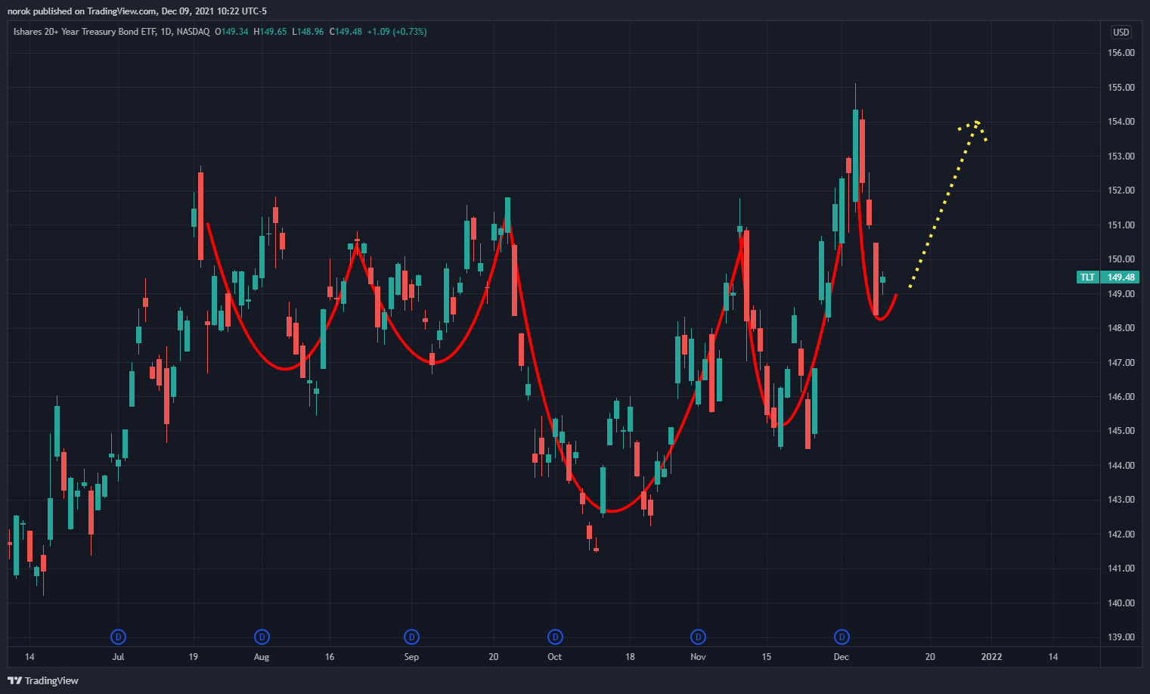Click the Ishares 20+ Year Treasury Bond ETF title
The image size is (1150, 694).
[x=84, y=32]
